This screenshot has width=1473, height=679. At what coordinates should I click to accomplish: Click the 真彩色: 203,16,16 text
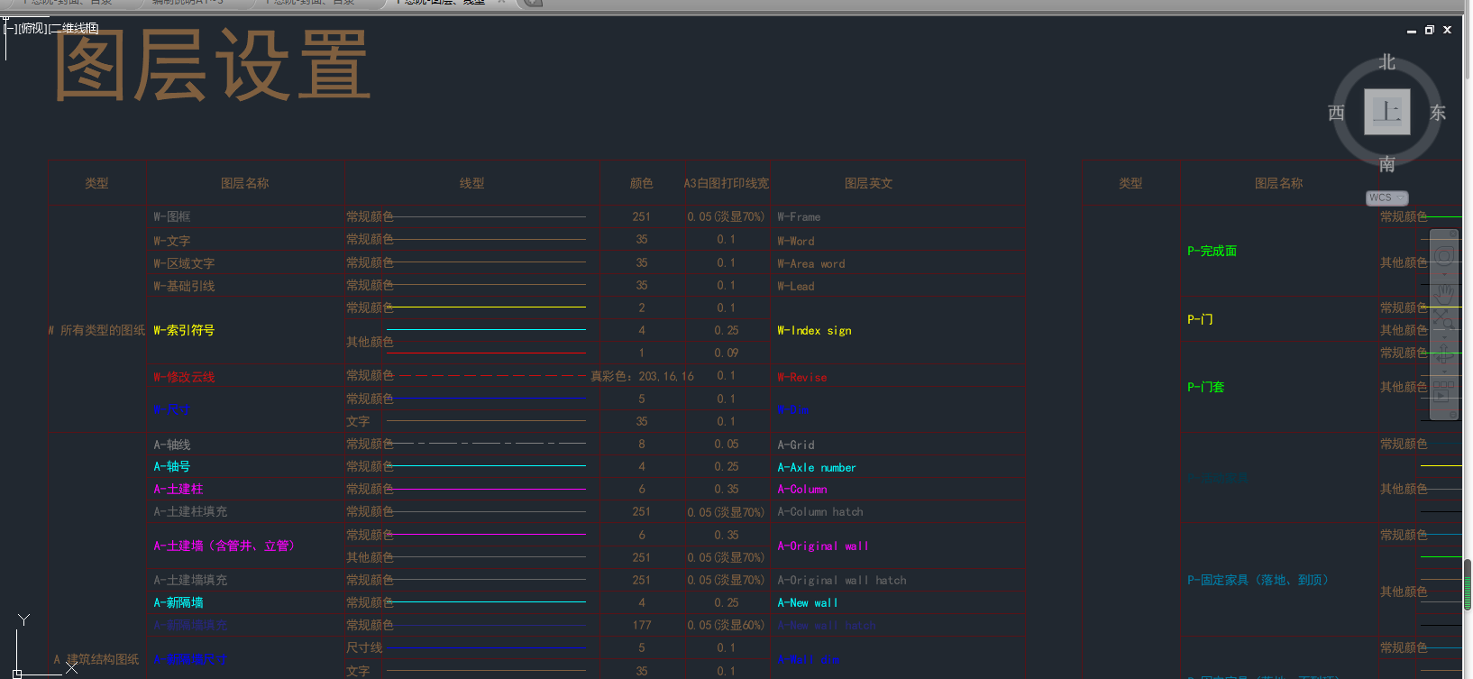click(x=642, y=376)
